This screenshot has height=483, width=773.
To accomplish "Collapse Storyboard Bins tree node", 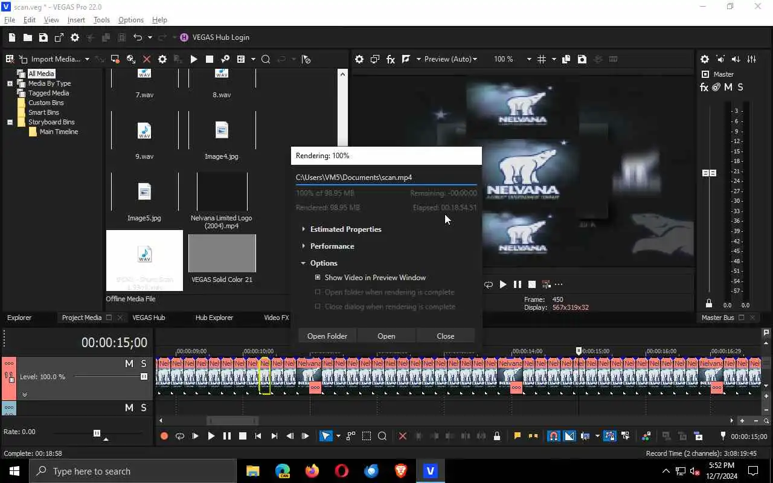I will pyautogui.click(x=10, y=122).
